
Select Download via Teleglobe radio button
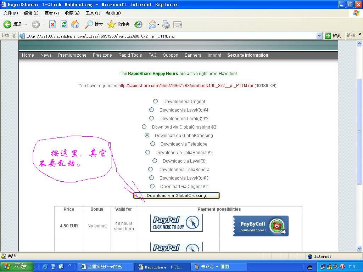coord(152,144)
